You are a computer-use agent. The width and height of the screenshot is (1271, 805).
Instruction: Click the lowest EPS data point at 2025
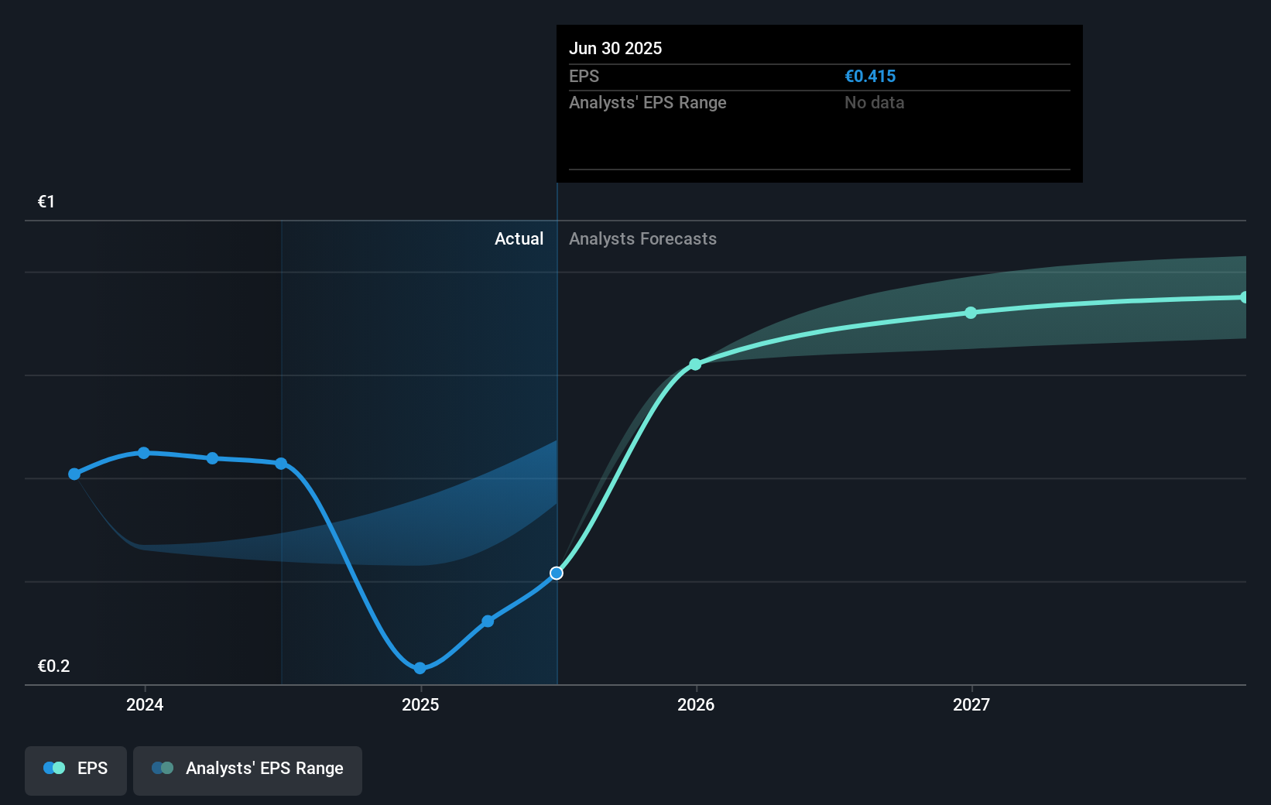pos(420,668)
